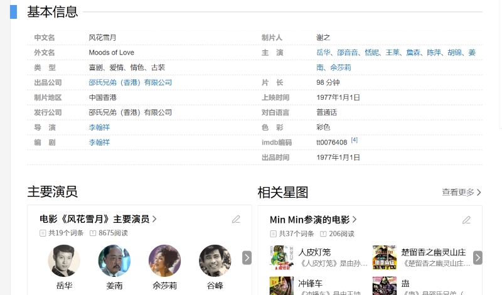Click edit pencil icon in 主要演员 card
Viewport: 502px width, 295px height.
[x=236, y=219]
